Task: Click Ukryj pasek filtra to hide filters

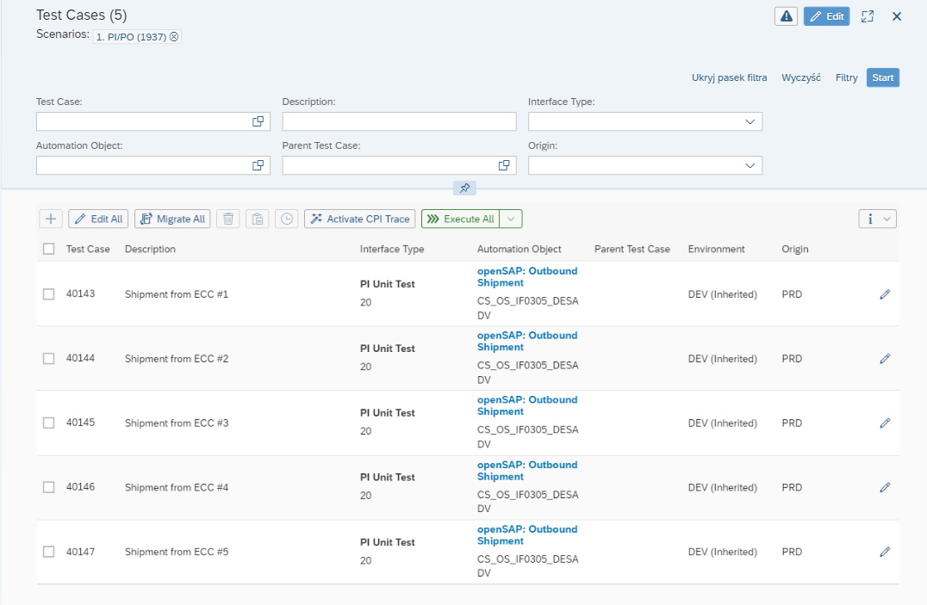Action: (x=729, y=77)
